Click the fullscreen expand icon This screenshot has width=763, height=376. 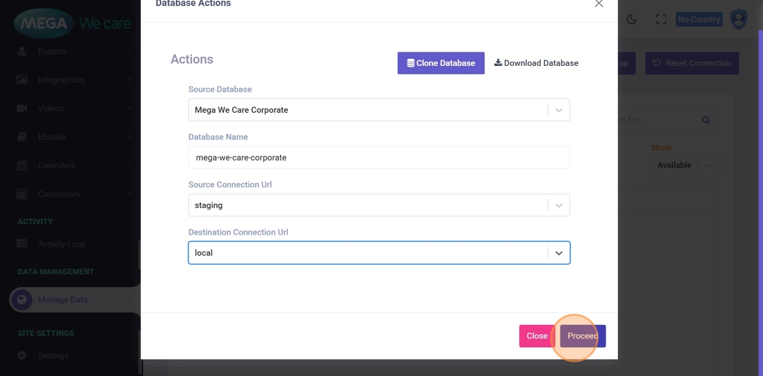coord(661,20)
